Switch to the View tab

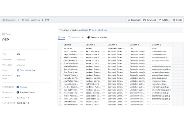[x=62, y=37]
